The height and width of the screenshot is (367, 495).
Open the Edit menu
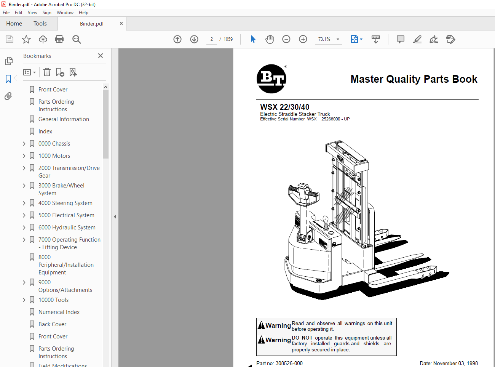(19, 13)
